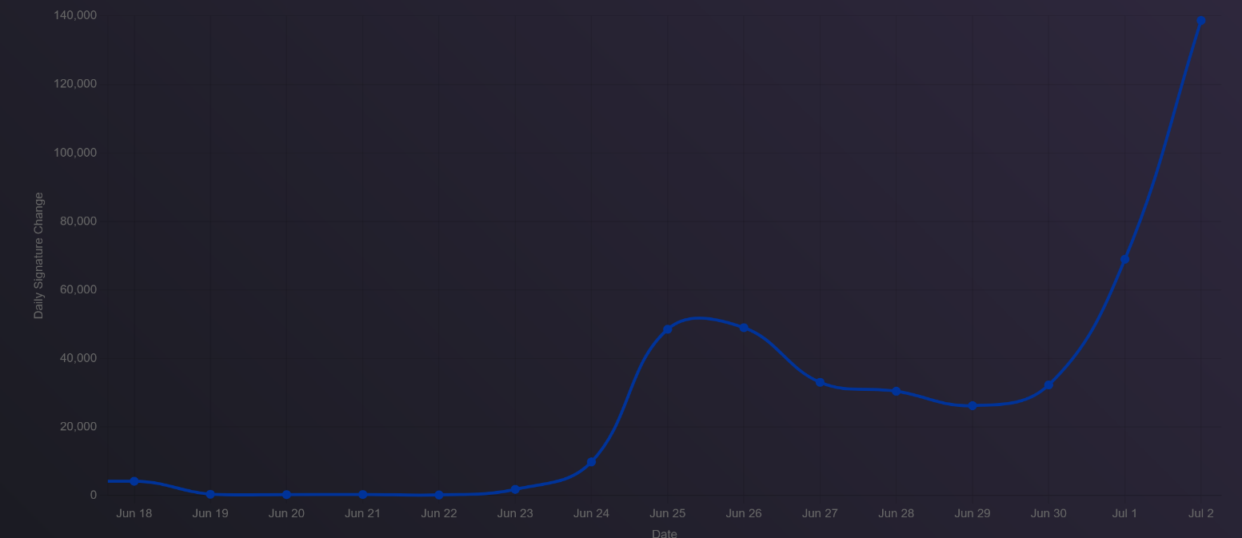
Task: Click the 'Daily Signature Change' axis title
Action: coord(38,256)
